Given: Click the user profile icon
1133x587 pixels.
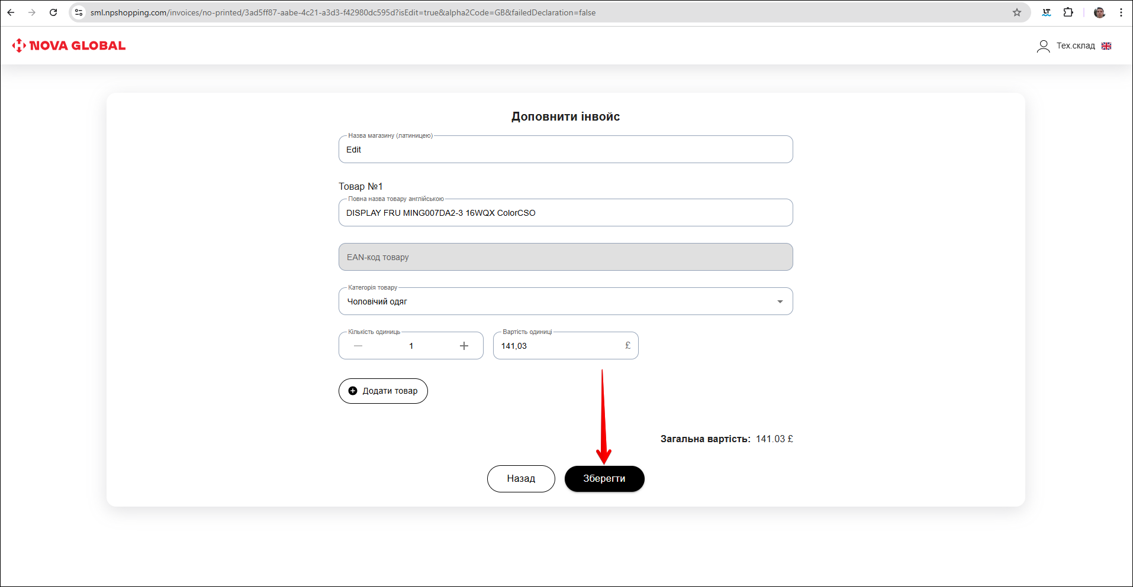Looking at the screenshot, I should [x=1043, y=46].
